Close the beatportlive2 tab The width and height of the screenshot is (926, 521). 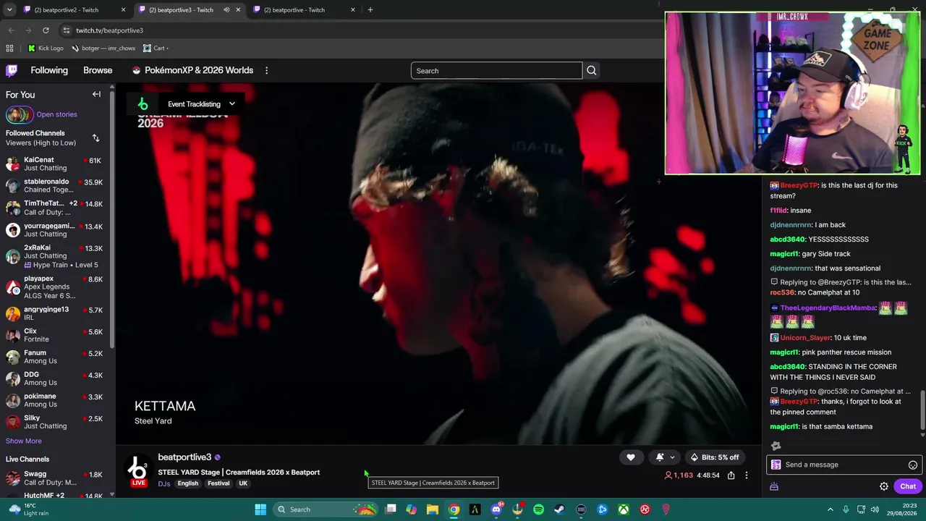click(x=123, y=10)
